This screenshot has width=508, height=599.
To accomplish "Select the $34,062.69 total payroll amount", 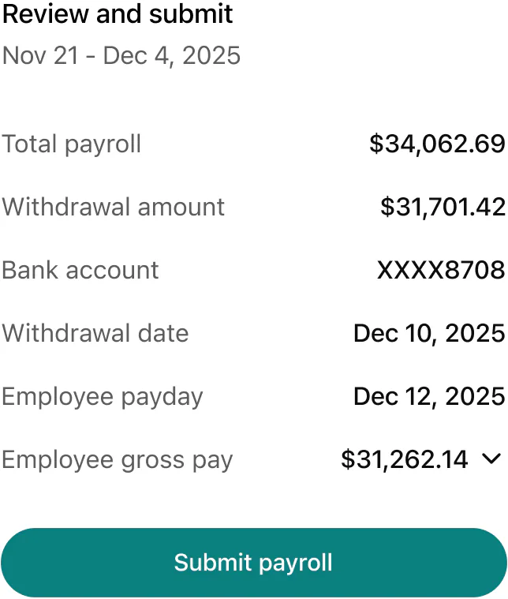I will point(437,144).
